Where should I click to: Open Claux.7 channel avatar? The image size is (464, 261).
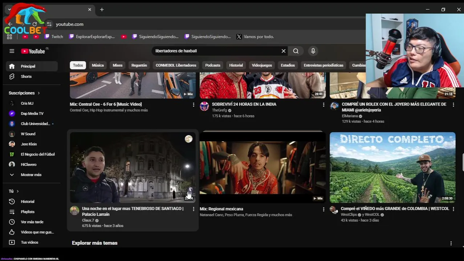coord(74,211)
